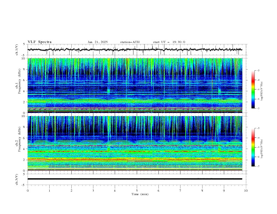
Task: Click the color scale bar beside ch.2 spectrogram
Action: (x=253, y=147)
